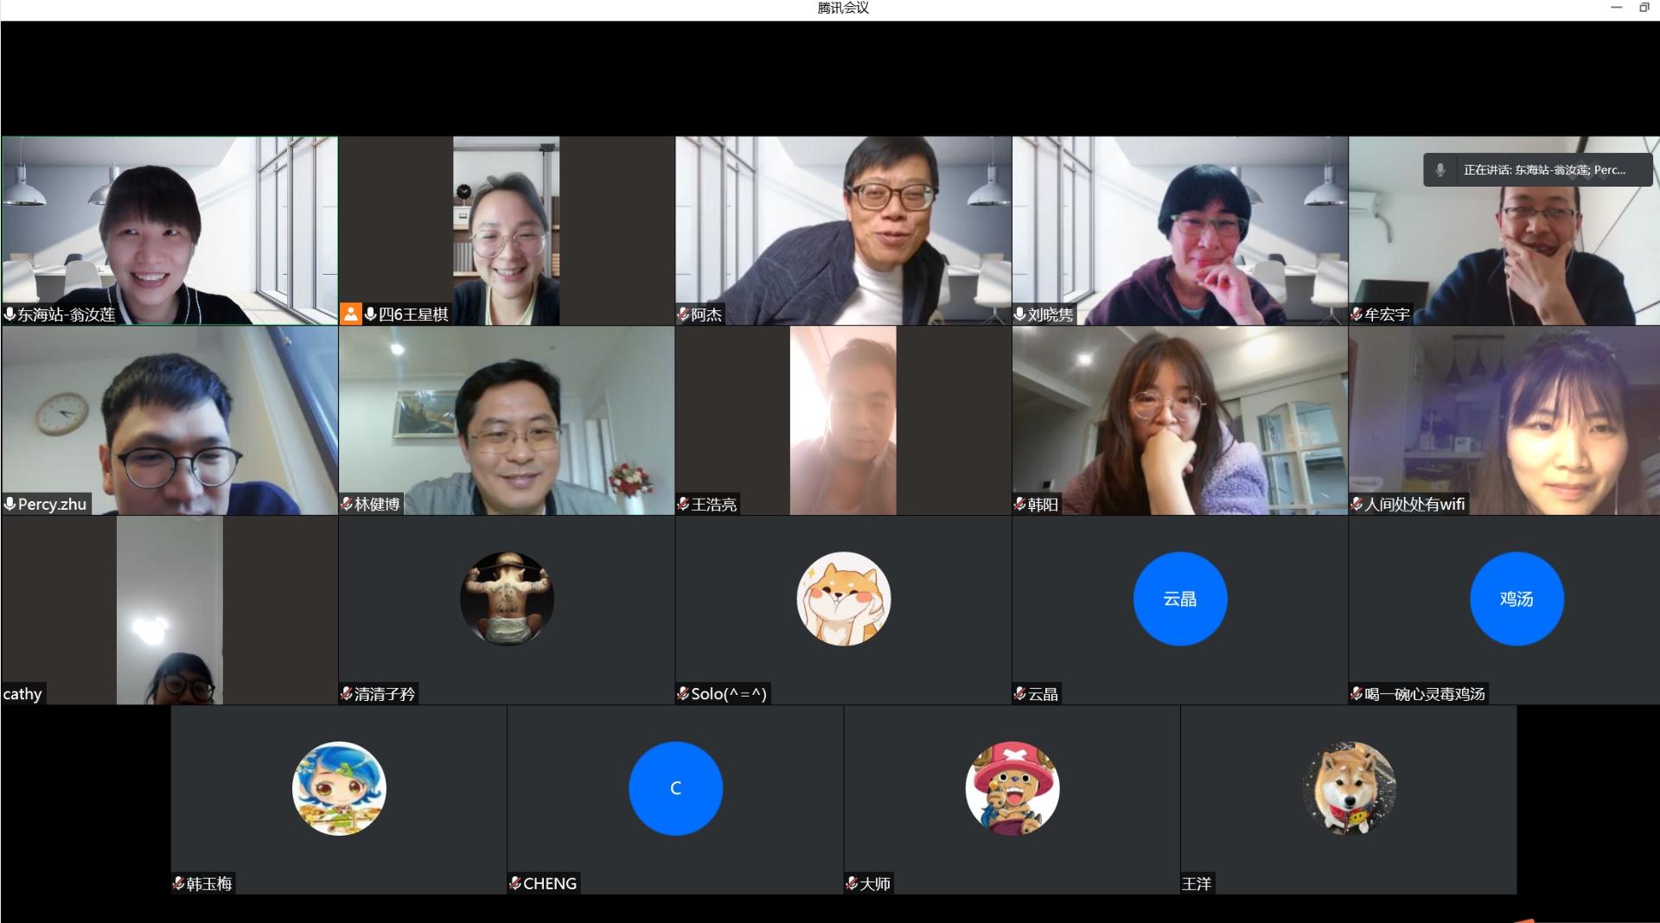Screen dimensions: 1660x923
Task: Click the muted mic icon beside 牟宏宇
Action: point(1357,315)
